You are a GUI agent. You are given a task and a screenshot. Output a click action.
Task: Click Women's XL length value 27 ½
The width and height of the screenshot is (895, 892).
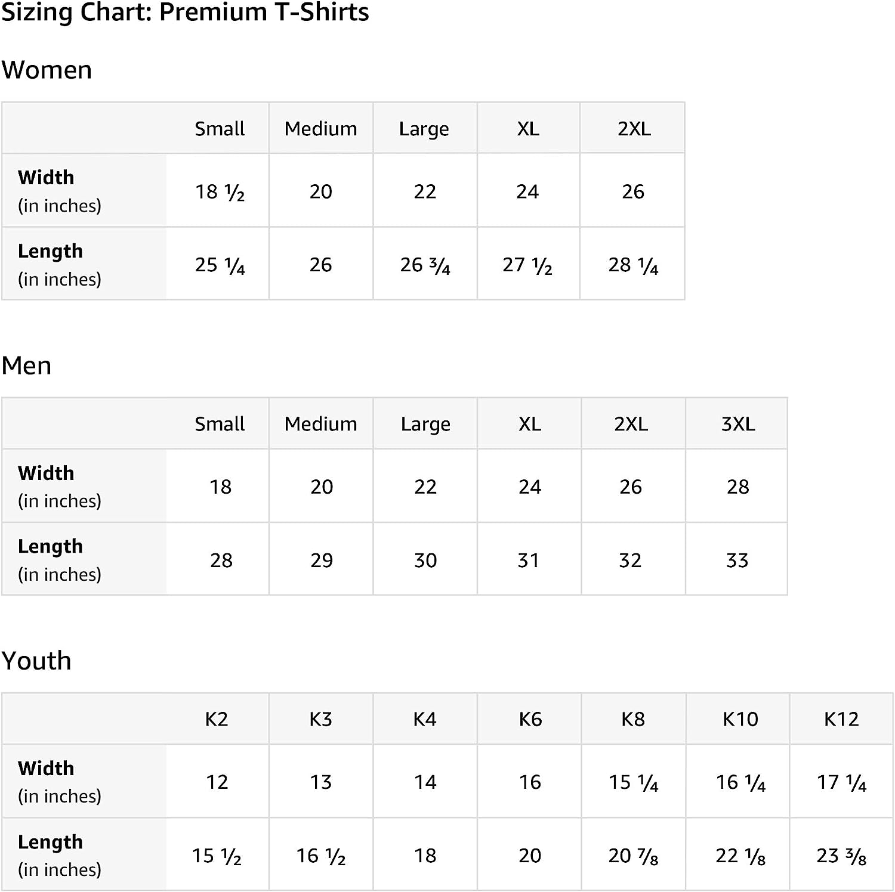[527, 265]
